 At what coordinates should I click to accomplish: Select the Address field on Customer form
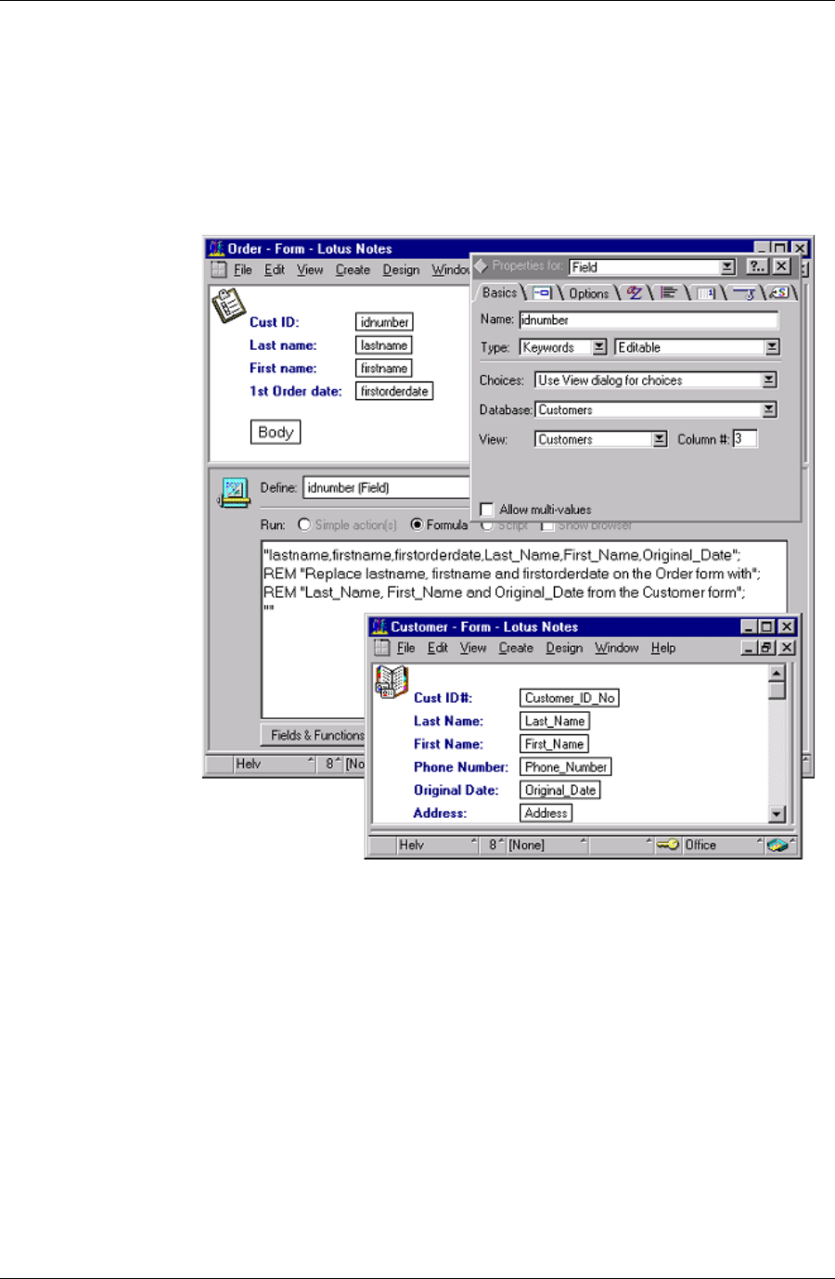(546, 813)
